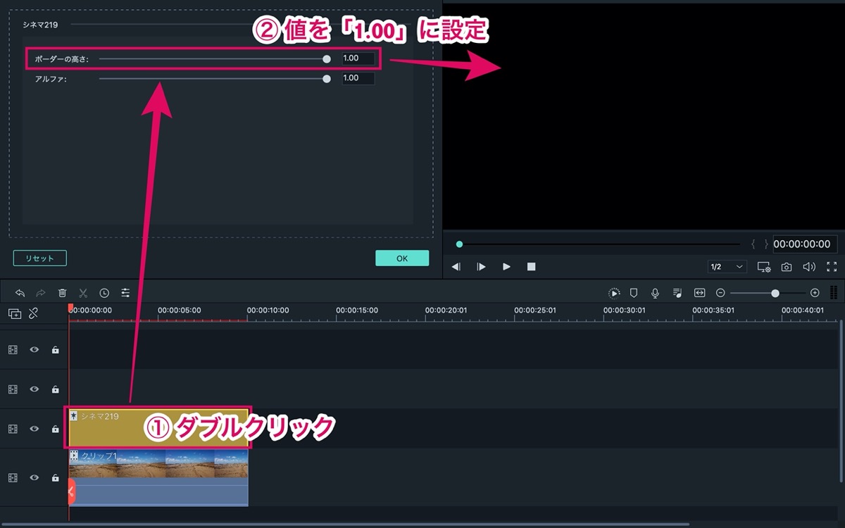Take a snapshot with the camera icon
Viewport: 845px width, 528px height.
787,267
